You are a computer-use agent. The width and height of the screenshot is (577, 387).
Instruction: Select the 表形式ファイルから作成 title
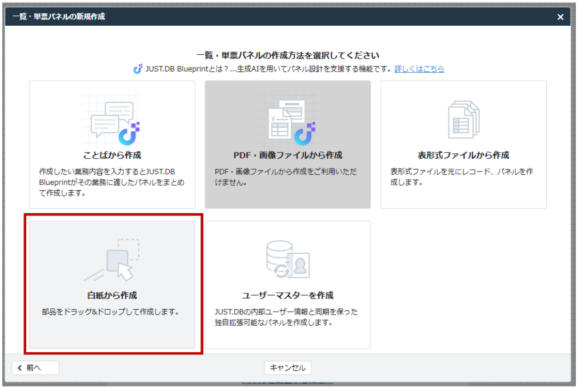point(463,155)
